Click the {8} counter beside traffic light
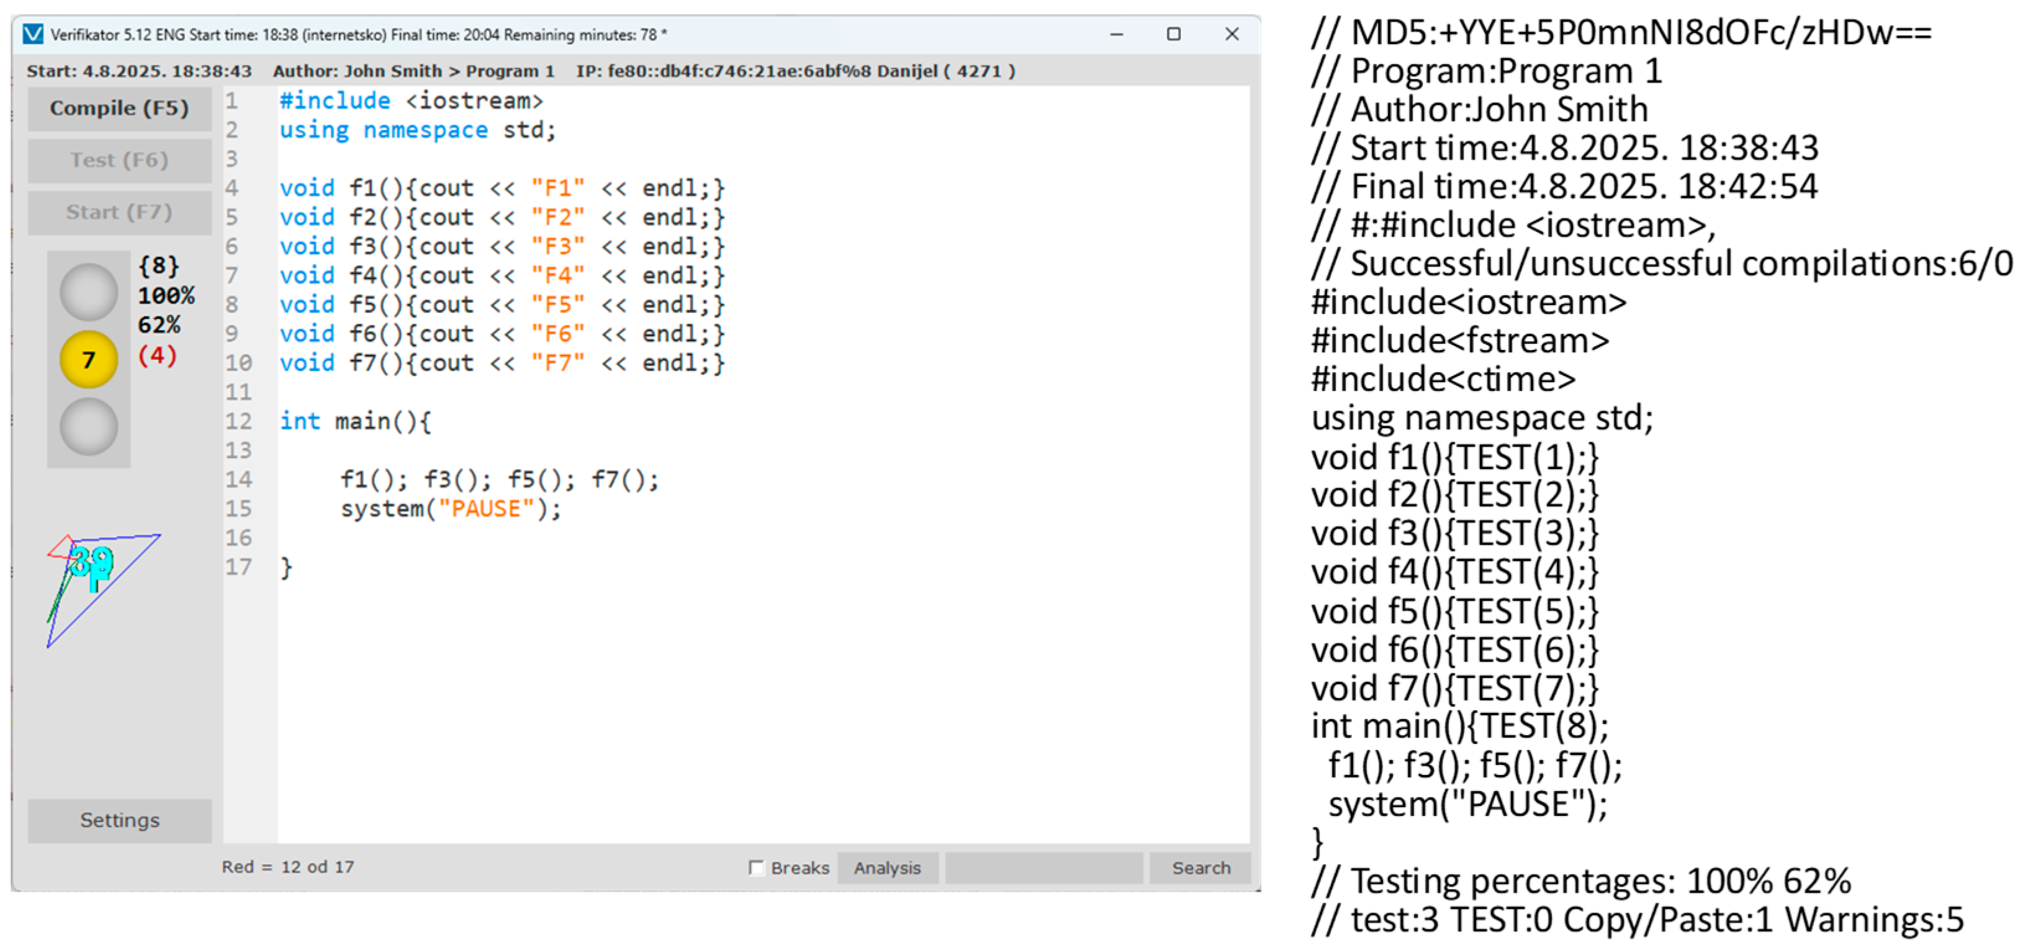 159,266
